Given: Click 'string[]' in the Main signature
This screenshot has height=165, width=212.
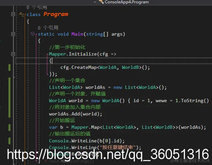Looking at the screenshot, I should (97, 34).
